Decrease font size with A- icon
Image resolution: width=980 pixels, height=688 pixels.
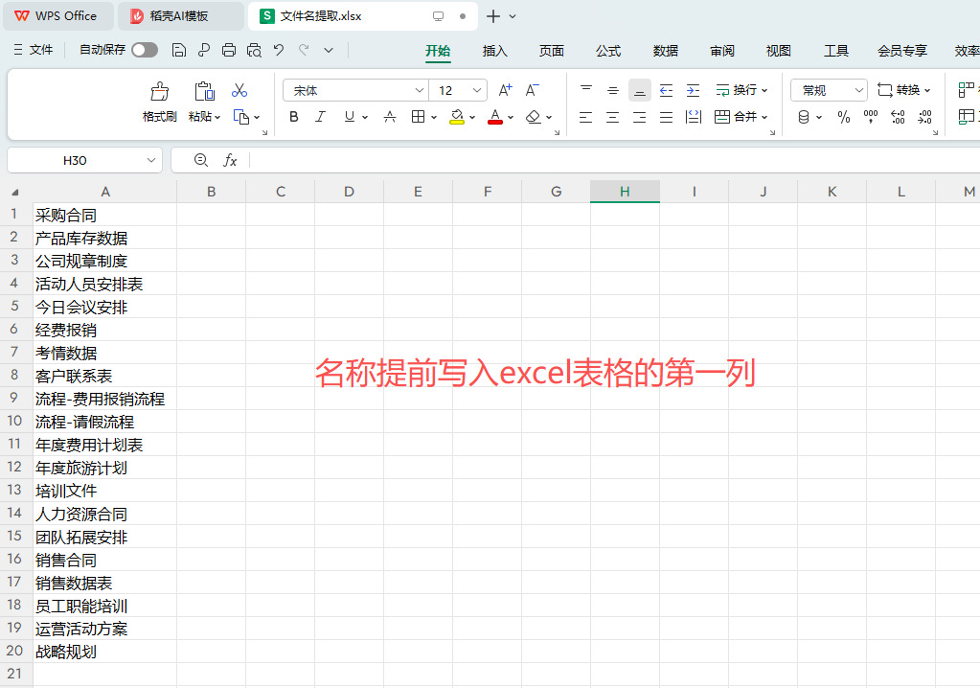coord(532,90)
